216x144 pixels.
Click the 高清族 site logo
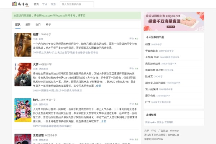click(x=21, y=4)
